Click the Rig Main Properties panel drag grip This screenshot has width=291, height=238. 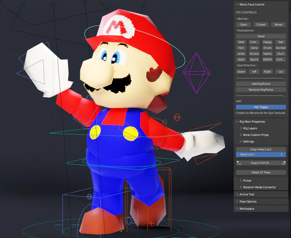(x=285, y=121)
